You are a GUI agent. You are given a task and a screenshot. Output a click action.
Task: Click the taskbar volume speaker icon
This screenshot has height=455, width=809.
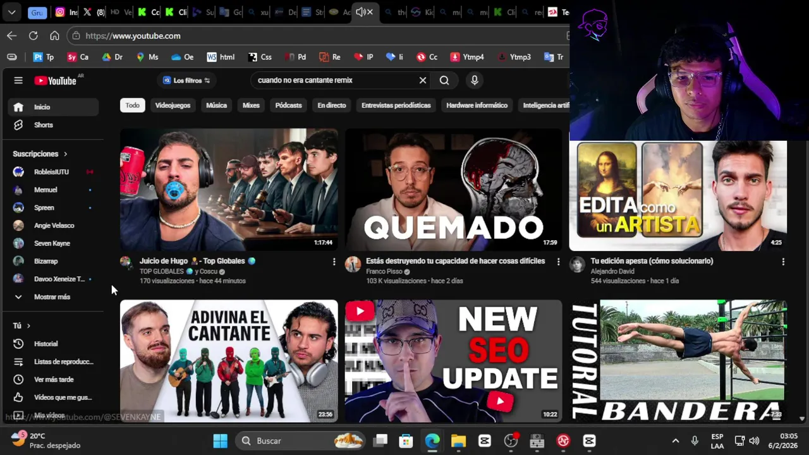[754, 440]
